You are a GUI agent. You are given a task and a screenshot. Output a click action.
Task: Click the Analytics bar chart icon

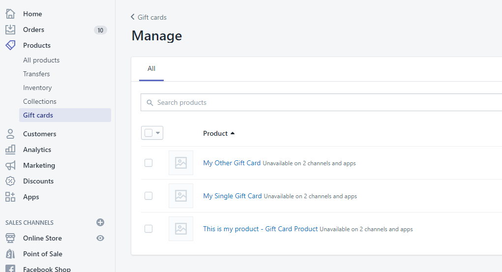10,150
